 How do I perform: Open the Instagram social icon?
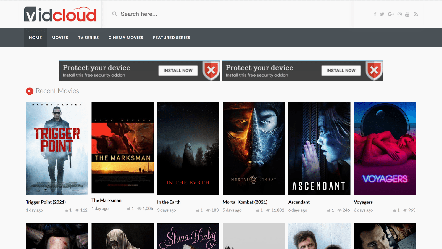(399, 14)
